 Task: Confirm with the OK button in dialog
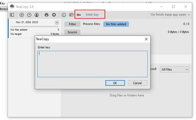coord(115,83)
